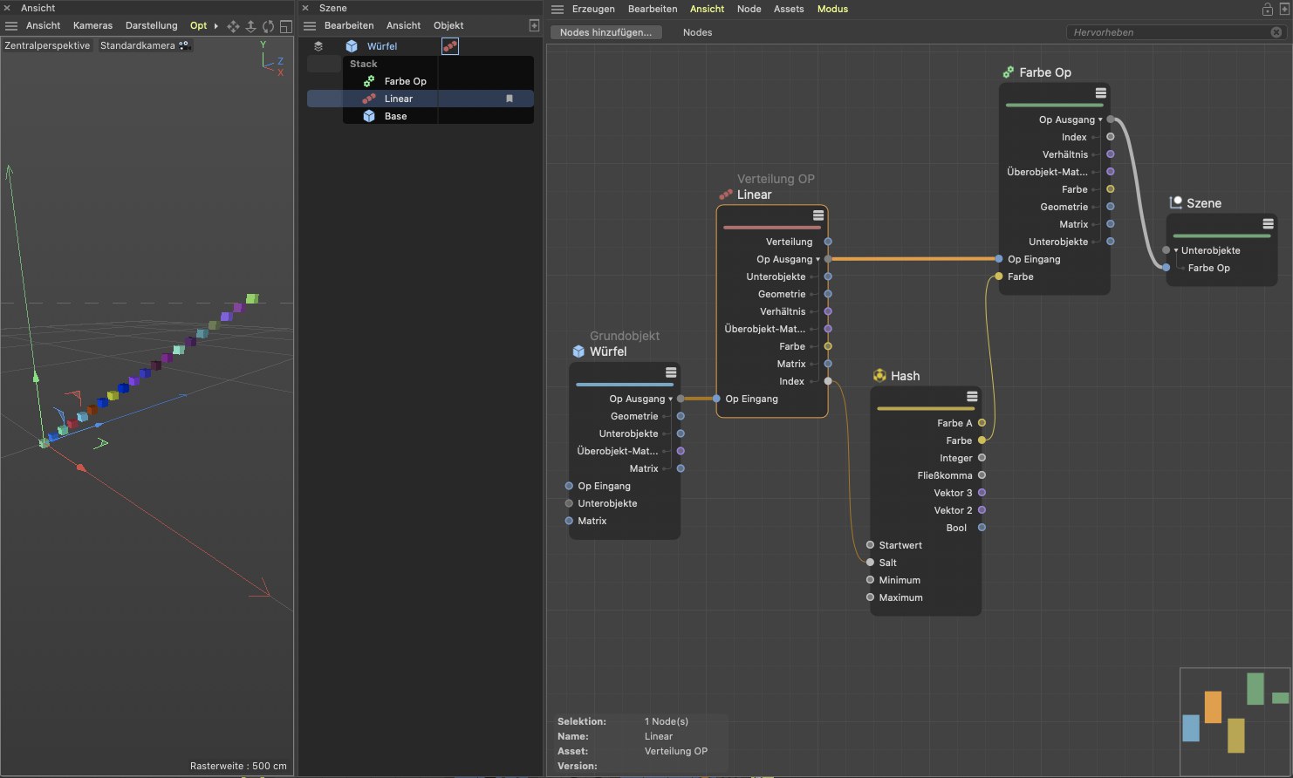Click the Standardkamera label button

pyautogui.click(x=138, y=45)
